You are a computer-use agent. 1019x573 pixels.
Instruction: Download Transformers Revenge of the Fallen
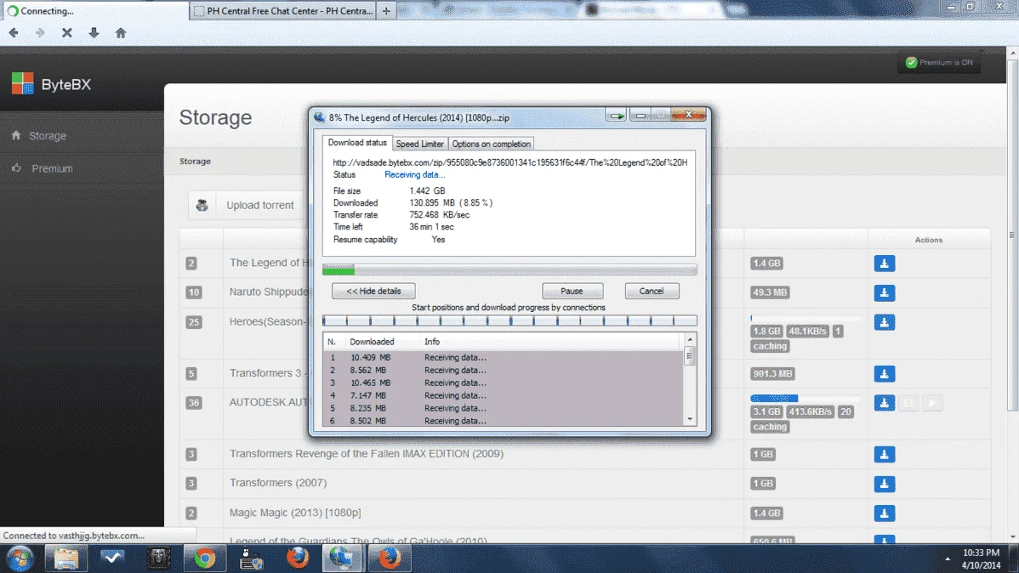(885, 454)
